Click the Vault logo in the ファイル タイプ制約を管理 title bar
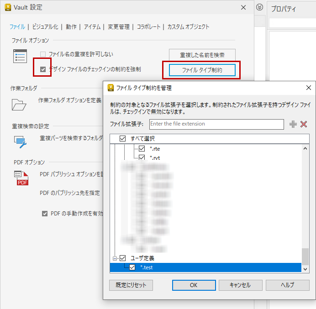Viewport: 316px width, 309px height. pos(111,88)
